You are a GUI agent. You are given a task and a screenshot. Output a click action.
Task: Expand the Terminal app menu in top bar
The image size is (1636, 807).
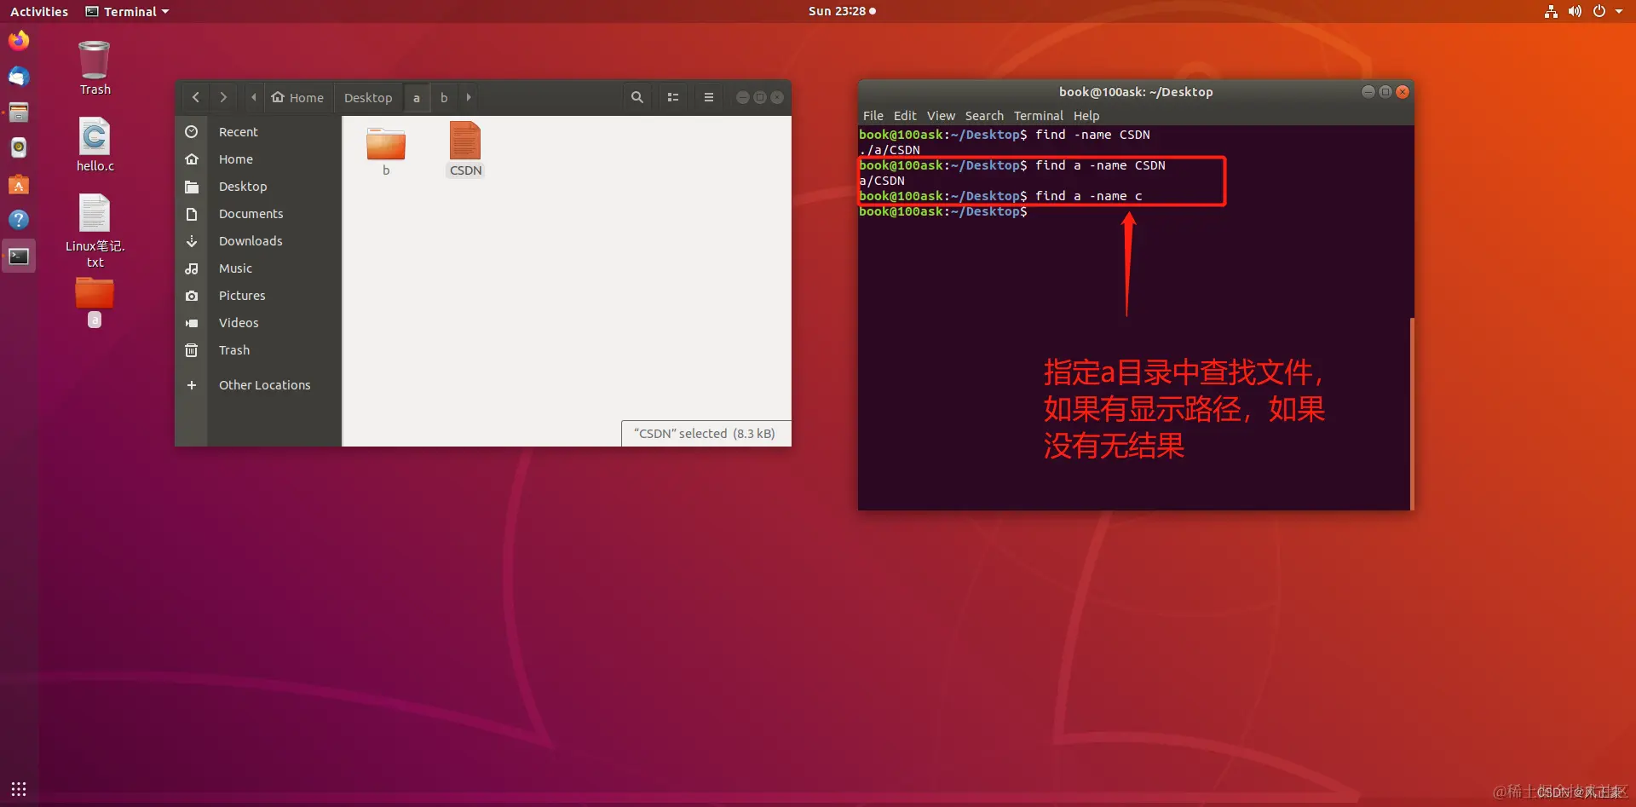click(128, 11)
